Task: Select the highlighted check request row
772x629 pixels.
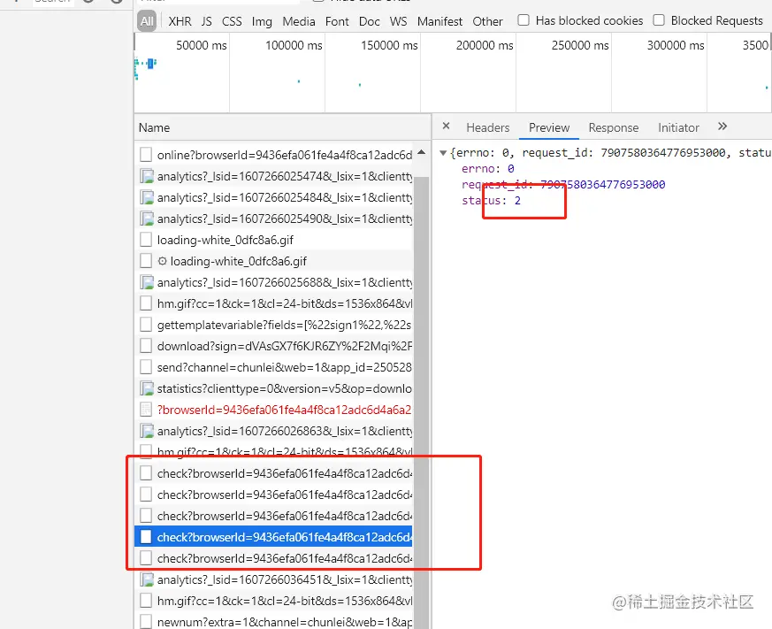Action: pyautogui.click(x=274, y=537)
